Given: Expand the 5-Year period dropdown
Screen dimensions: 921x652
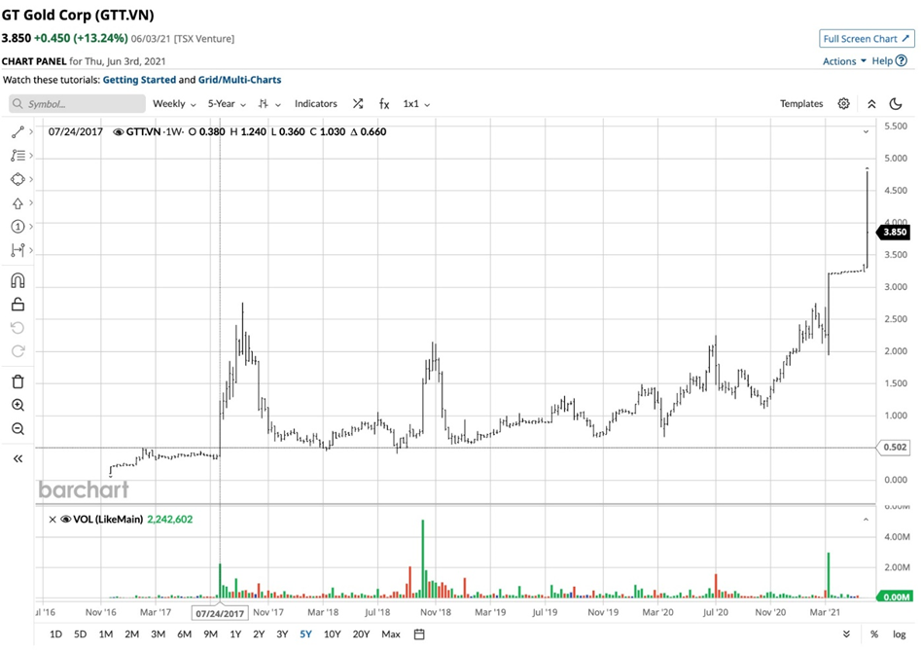Looking at the screenshot, I should pyautogui.click(x=227, y=104).
